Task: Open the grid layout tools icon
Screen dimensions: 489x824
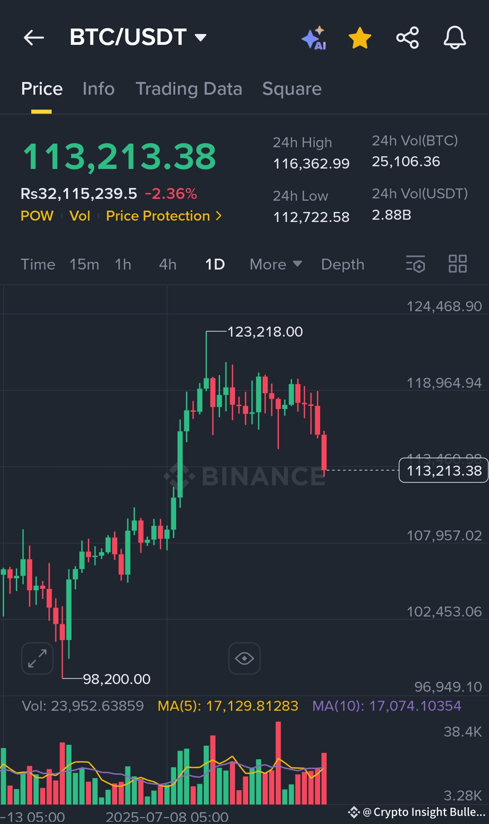Action: [x=458, y=264]
